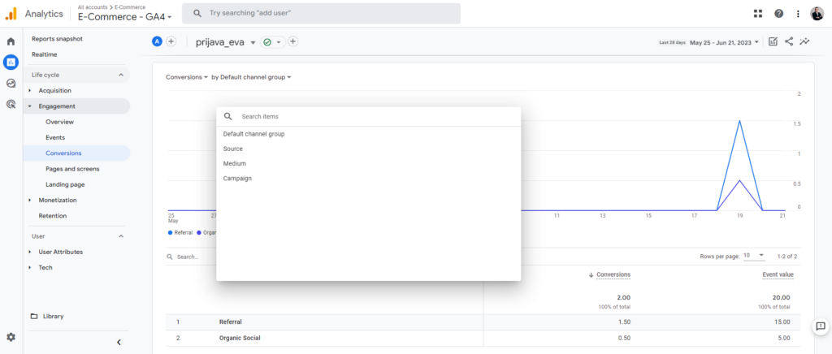Image resolution: width=832 pixels, height=354 pixels.
Task: Expand the Conversions metric dropdown above chart
Action: click(186, 77)
